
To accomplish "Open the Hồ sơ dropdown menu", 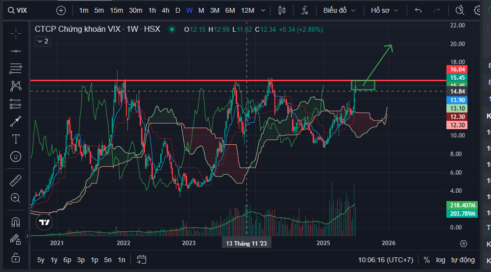I will (x=385, y=10).
